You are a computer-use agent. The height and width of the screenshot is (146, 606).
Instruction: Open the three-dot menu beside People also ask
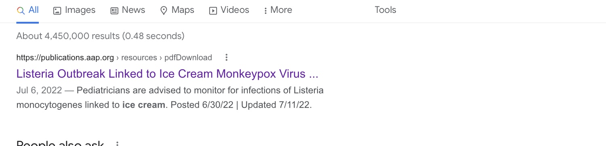click(117, 144)
